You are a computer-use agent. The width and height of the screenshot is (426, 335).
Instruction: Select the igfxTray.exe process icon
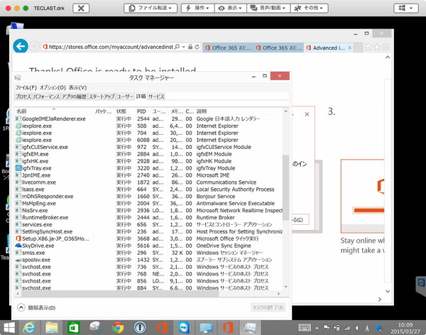point(18,168)
